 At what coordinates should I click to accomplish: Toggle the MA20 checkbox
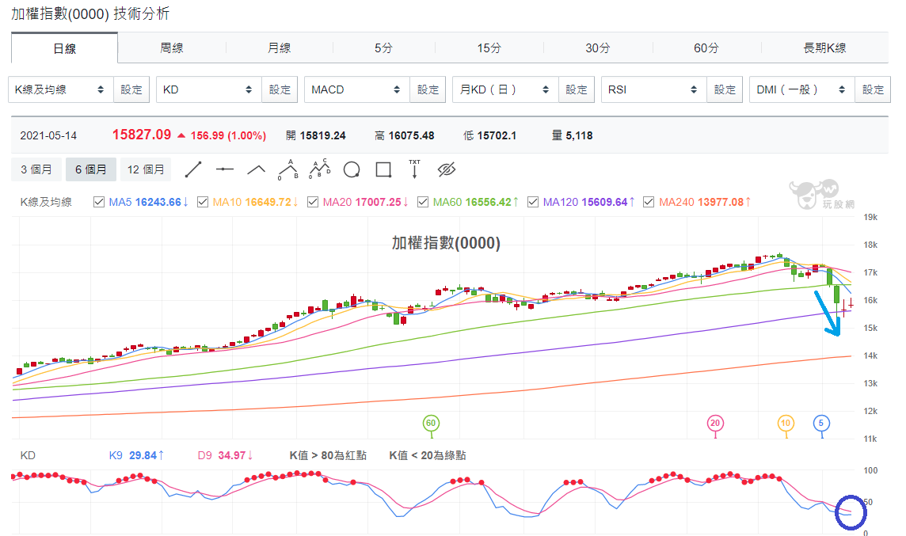point(313,202)
